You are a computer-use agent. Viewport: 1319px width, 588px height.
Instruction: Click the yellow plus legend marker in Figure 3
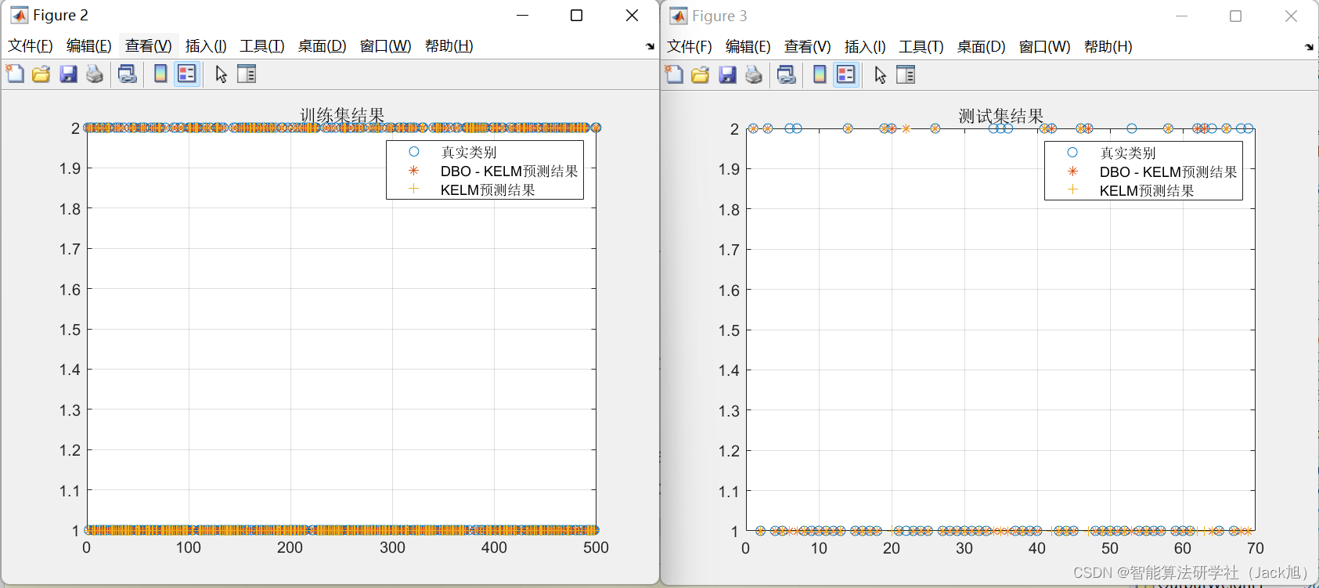coord(1072,189)
